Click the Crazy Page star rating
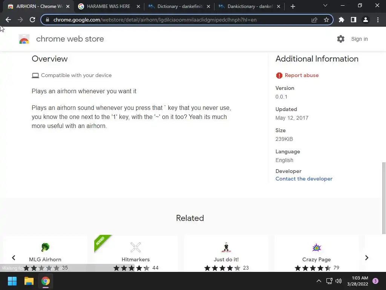Image resolution: width=386 pixels, height=290 pixels. 313,268
